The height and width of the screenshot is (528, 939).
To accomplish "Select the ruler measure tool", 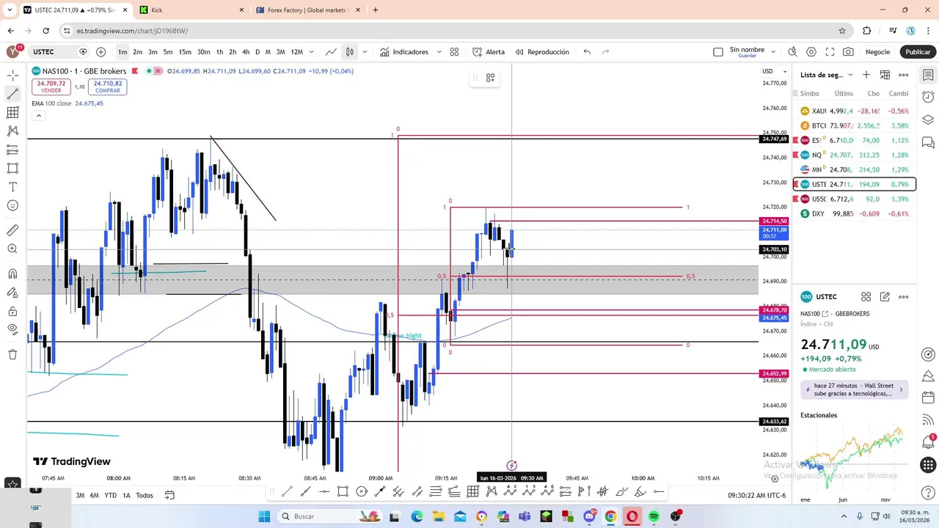I will tap(12, 230).
